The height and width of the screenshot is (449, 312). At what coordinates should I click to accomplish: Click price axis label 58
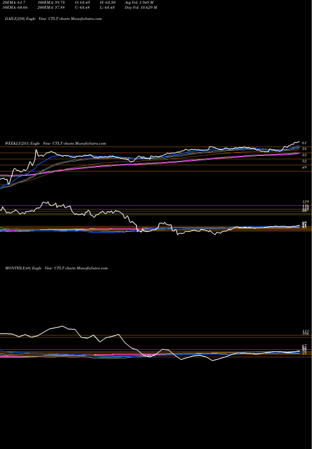305,149
